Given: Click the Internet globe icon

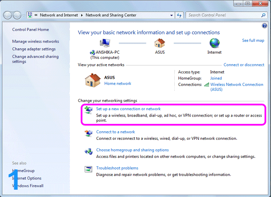Looking at the screenshot, I should point(214,43).
